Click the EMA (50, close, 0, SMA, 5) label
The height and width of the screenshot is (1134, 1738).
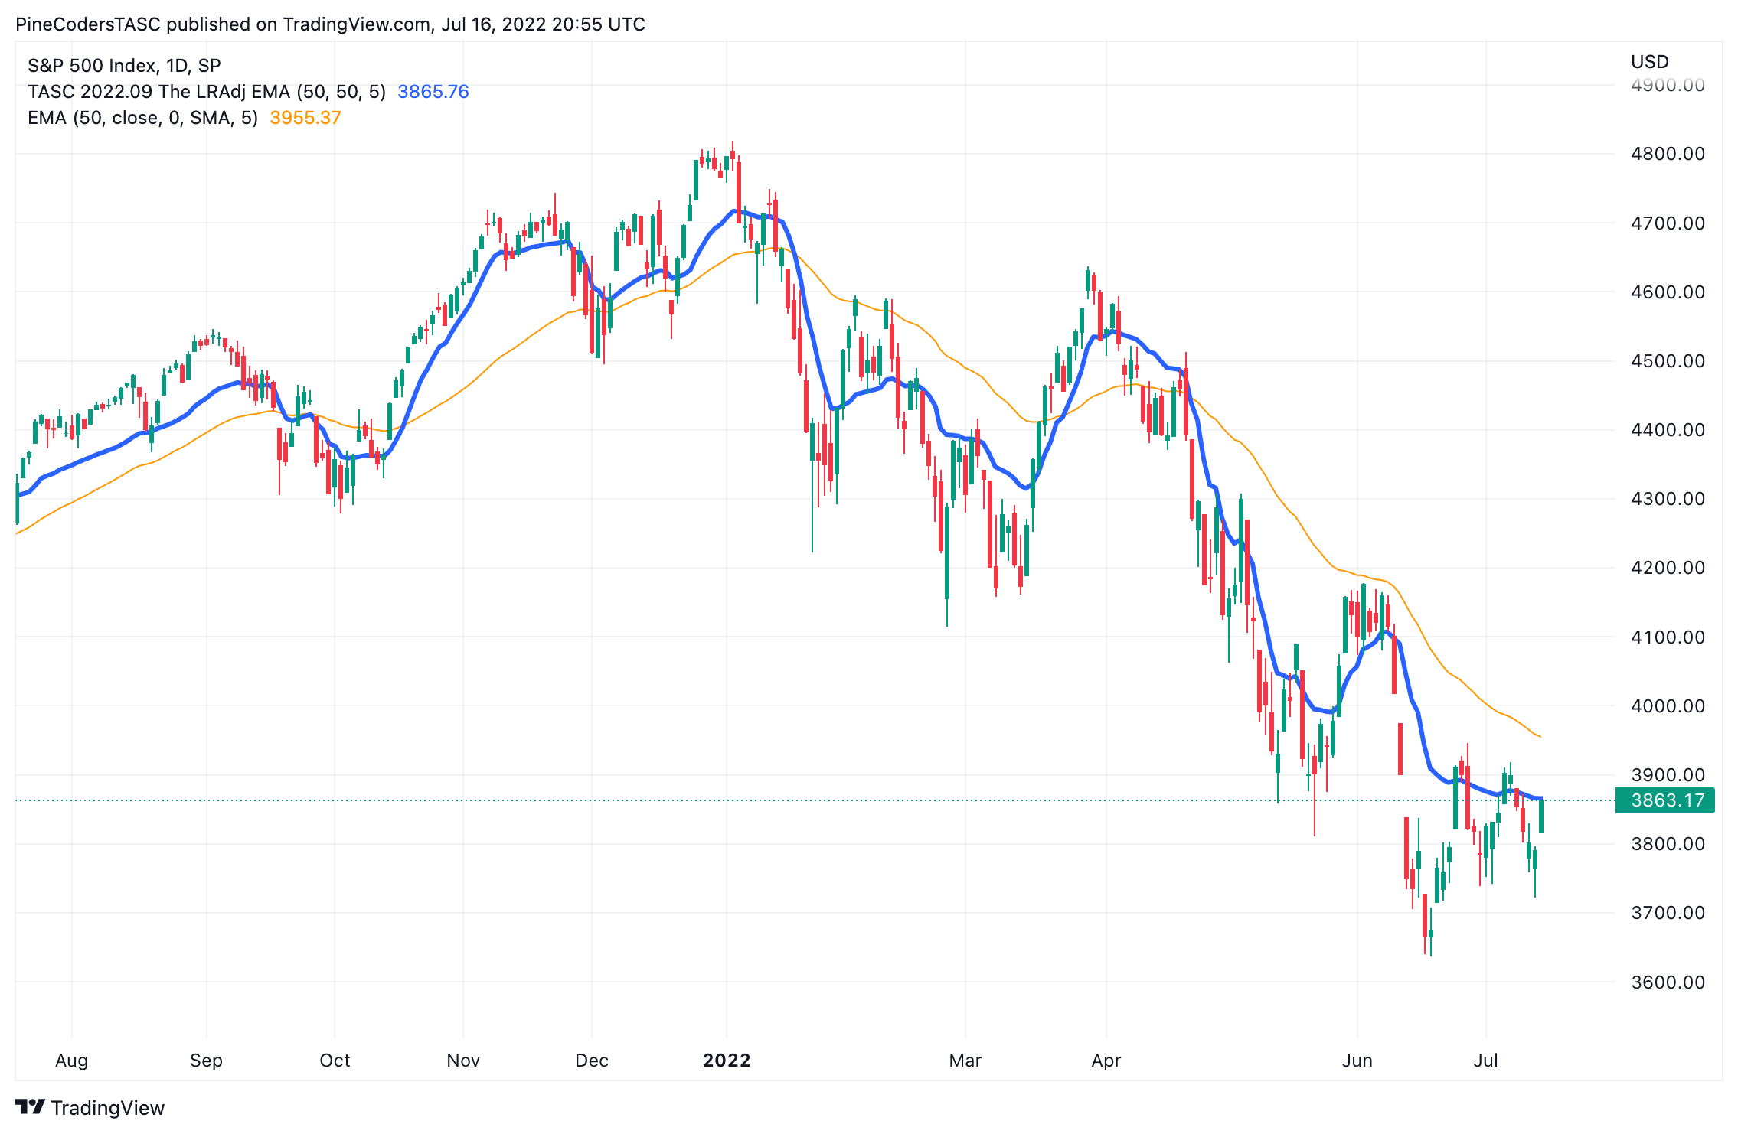pos(142,118)
